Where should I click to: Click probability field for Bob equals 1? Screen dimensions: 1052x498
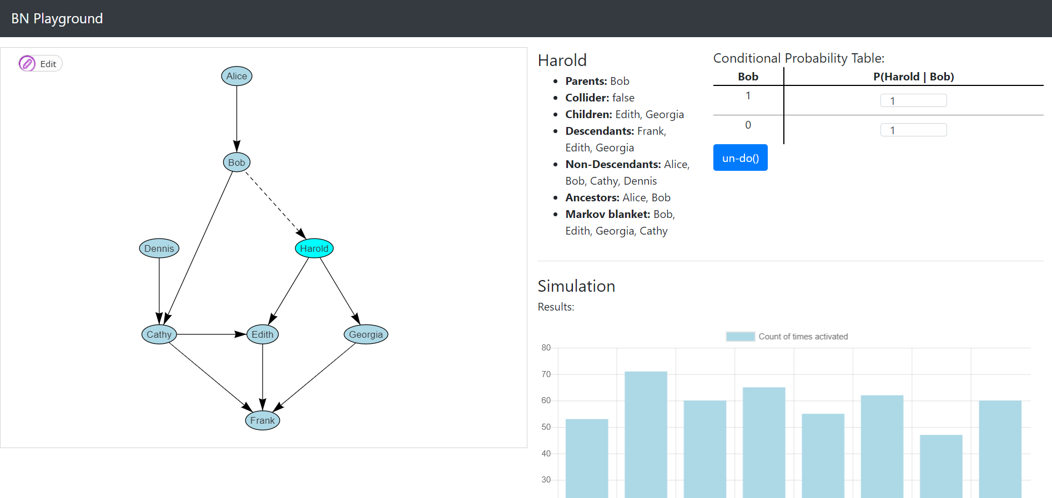[913, 100]
